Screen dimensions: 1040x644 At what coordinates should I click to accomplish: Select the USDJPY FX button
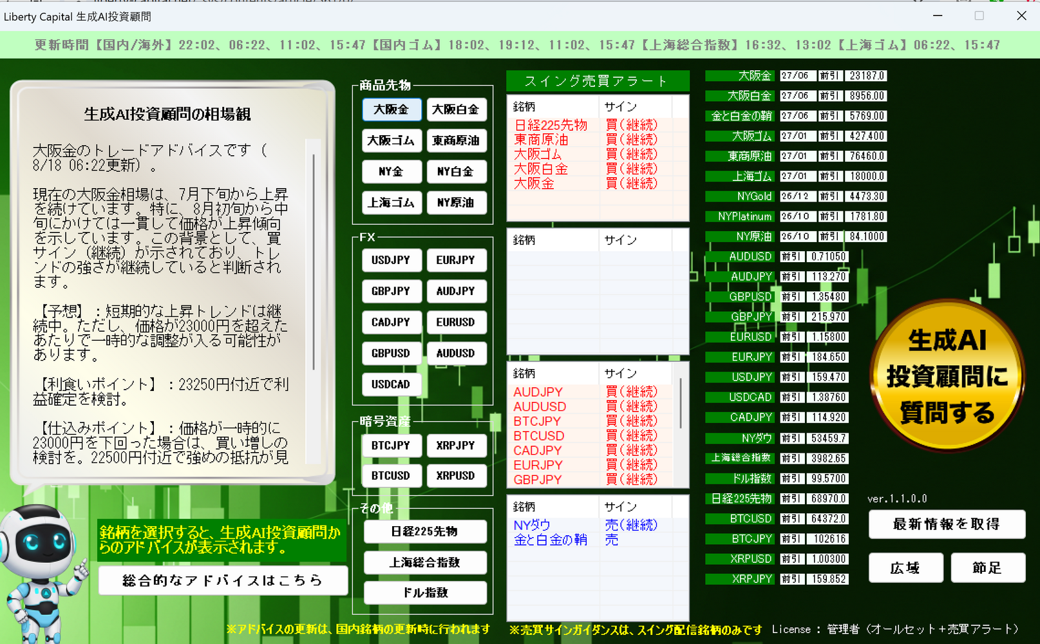[x=392, y=260]
